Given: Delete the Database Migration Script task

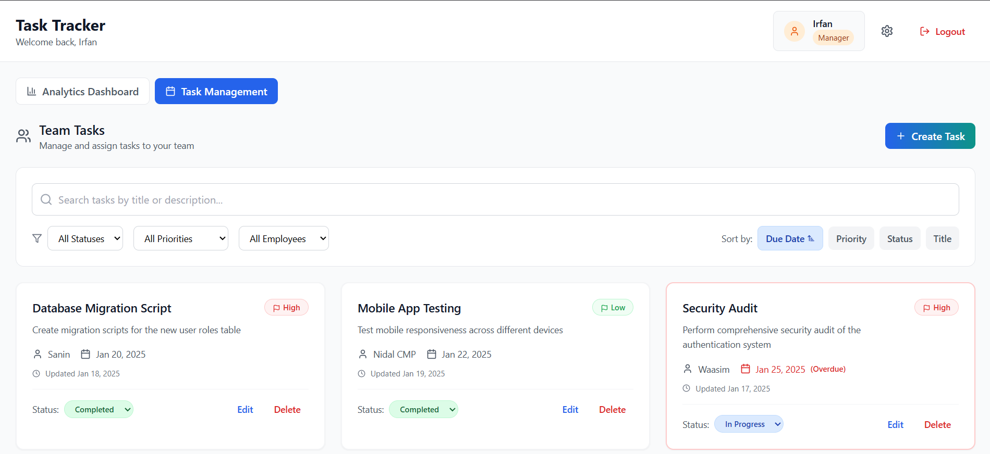Looking at the screenshot, I should pos(287,410).
